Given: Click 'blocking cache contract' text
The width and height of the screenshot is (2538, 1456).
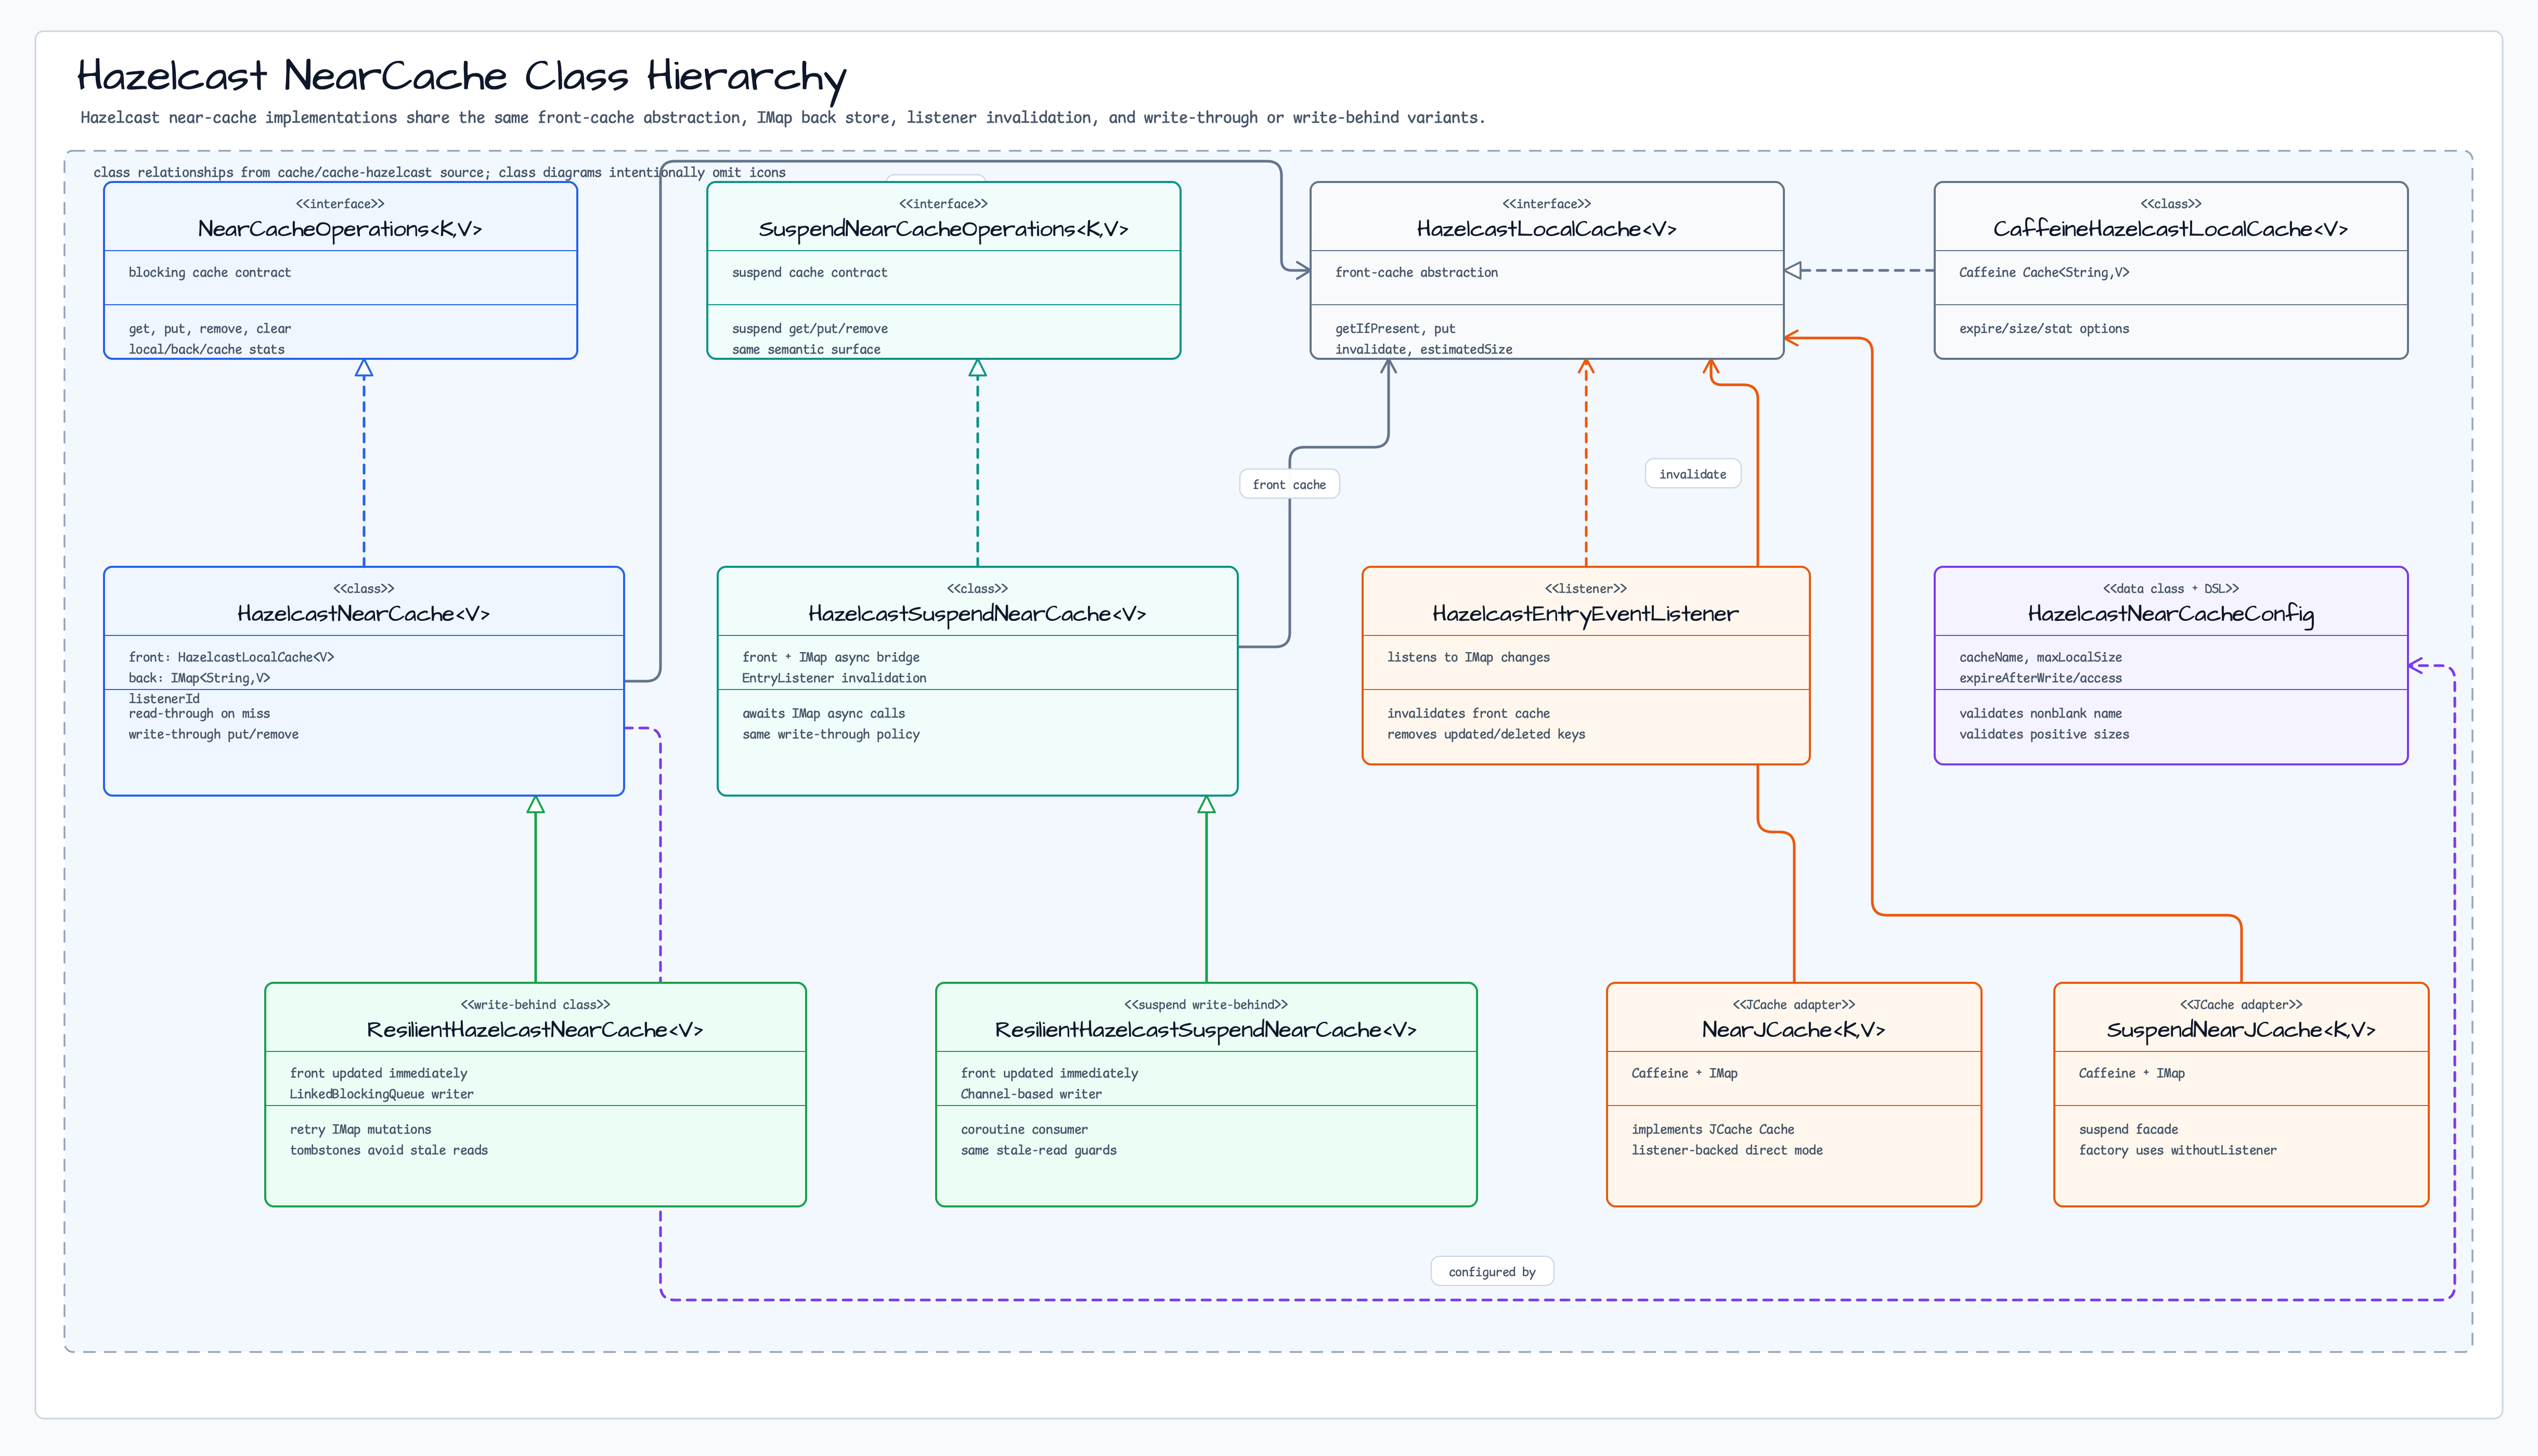Looking at the screenshot, I should (209, 272).
